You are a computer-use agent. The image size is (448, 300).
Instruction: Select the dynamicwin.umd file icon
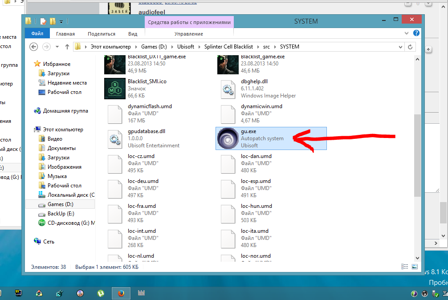[x=228, y=114]
